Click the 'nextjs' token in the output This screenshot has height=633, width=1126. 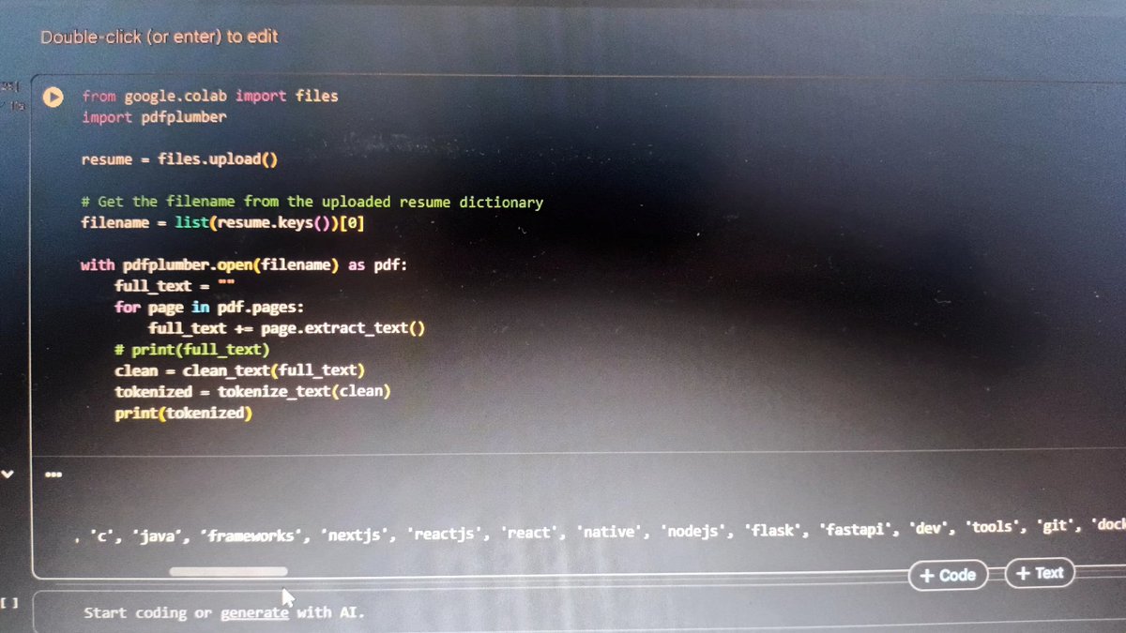353,536
